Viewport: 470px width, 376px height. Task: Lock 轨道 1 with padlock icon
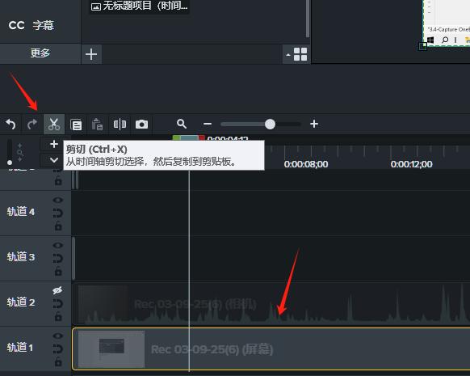tap(58, 361)
